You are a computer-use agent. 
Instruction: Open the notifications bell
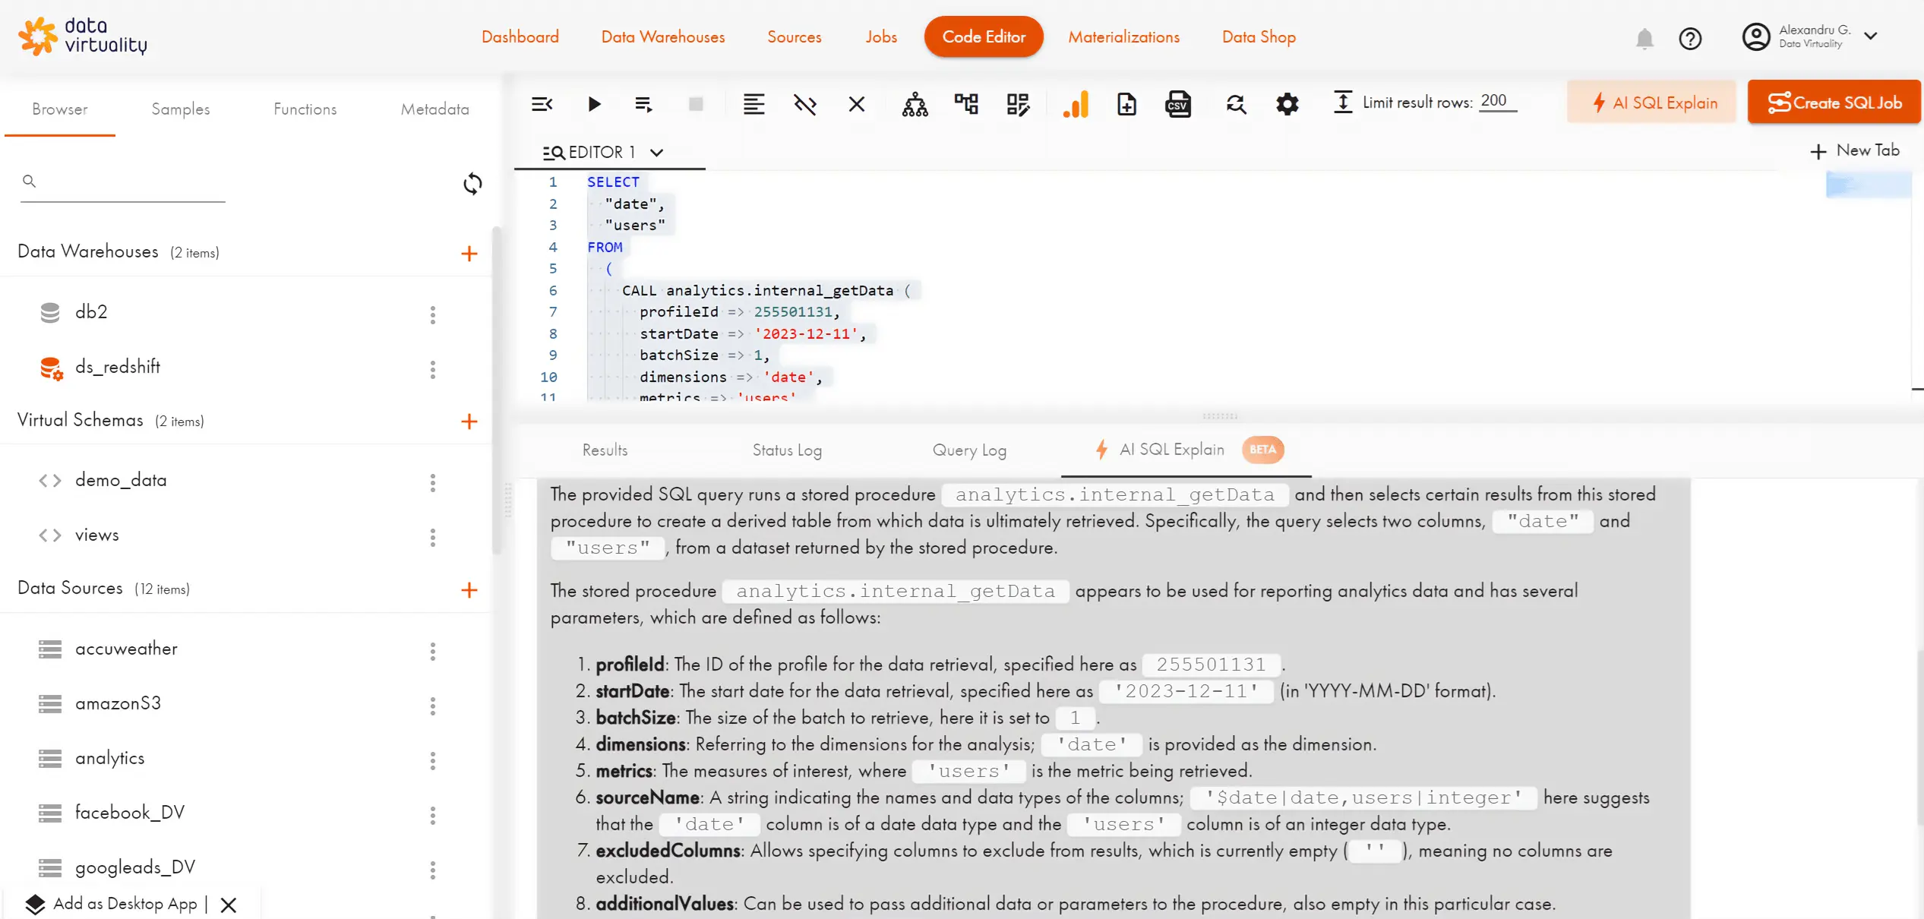pos(1644,38)
